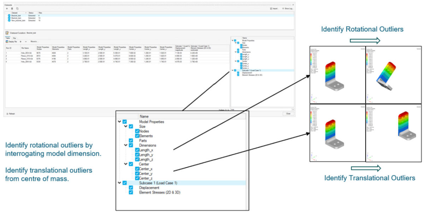Viewport: 424px width, 212px height.
Task: Click the Dataset Curation edit icon
Action: coord(7,33)
